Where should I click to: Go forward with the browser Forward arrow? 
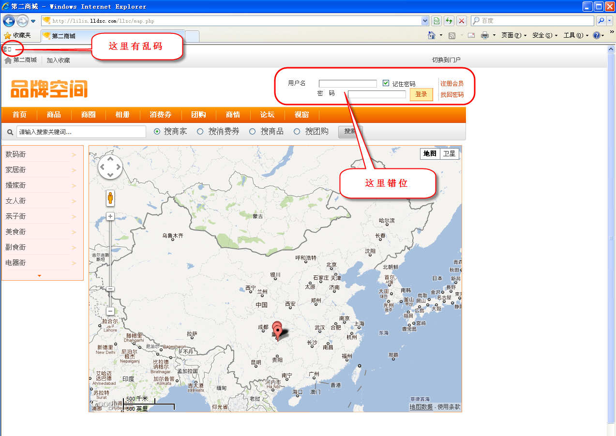(x=22, y=21)
